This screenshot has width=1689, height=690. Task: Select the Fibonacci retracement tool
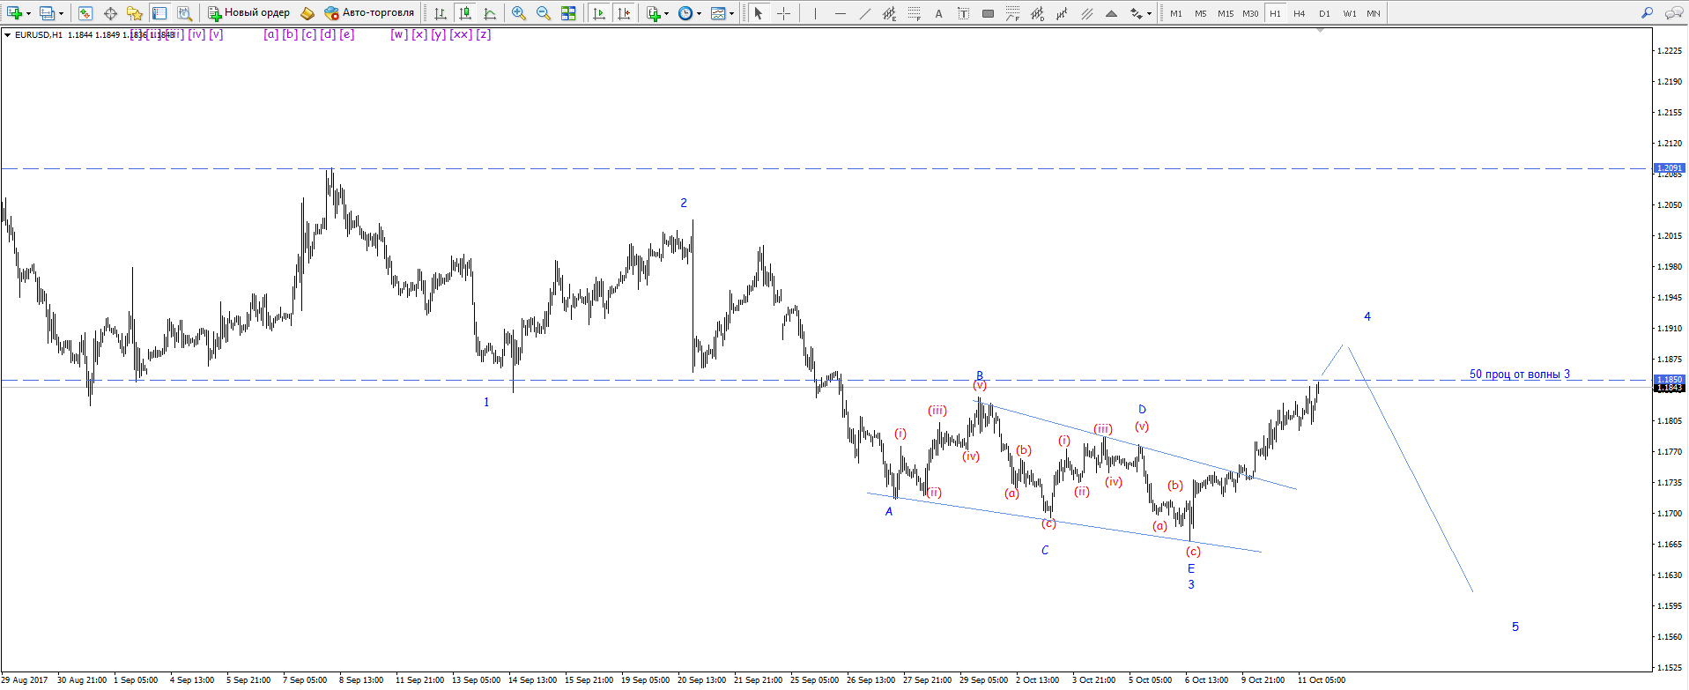tap(914, 13)
